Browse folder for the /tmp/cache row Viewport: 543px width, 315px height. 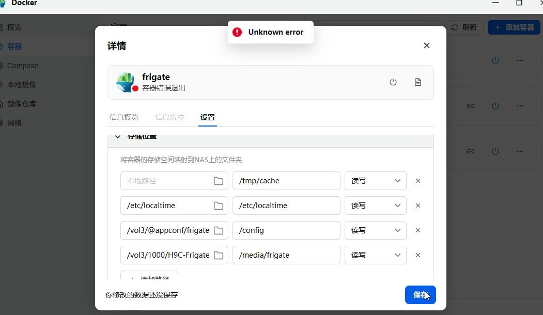(219, 181)
